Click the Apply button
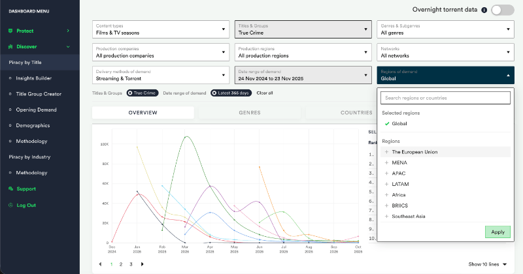Image resolution: width=523 pixels, height=274 pixels. 498,232
